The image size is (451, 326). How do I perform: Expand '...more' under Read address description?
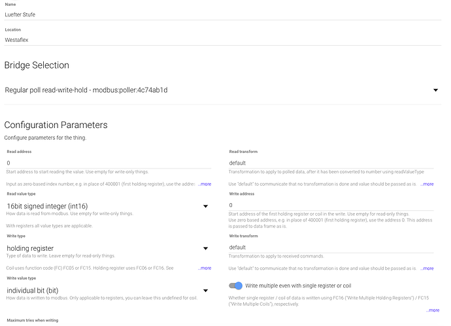coord(205,184)
